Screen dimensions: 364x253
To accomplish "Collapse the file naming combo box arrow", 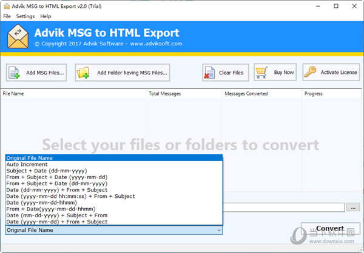I will [x=218, y=230].
